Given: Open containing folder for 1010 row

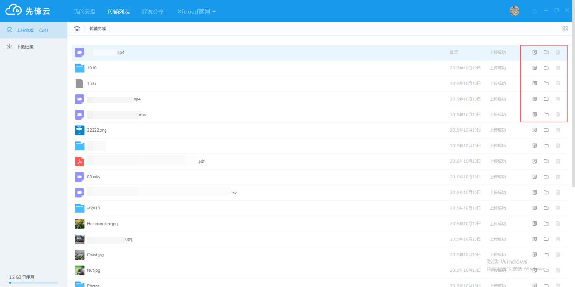Looking at the screenshot, I should [546, 68].
